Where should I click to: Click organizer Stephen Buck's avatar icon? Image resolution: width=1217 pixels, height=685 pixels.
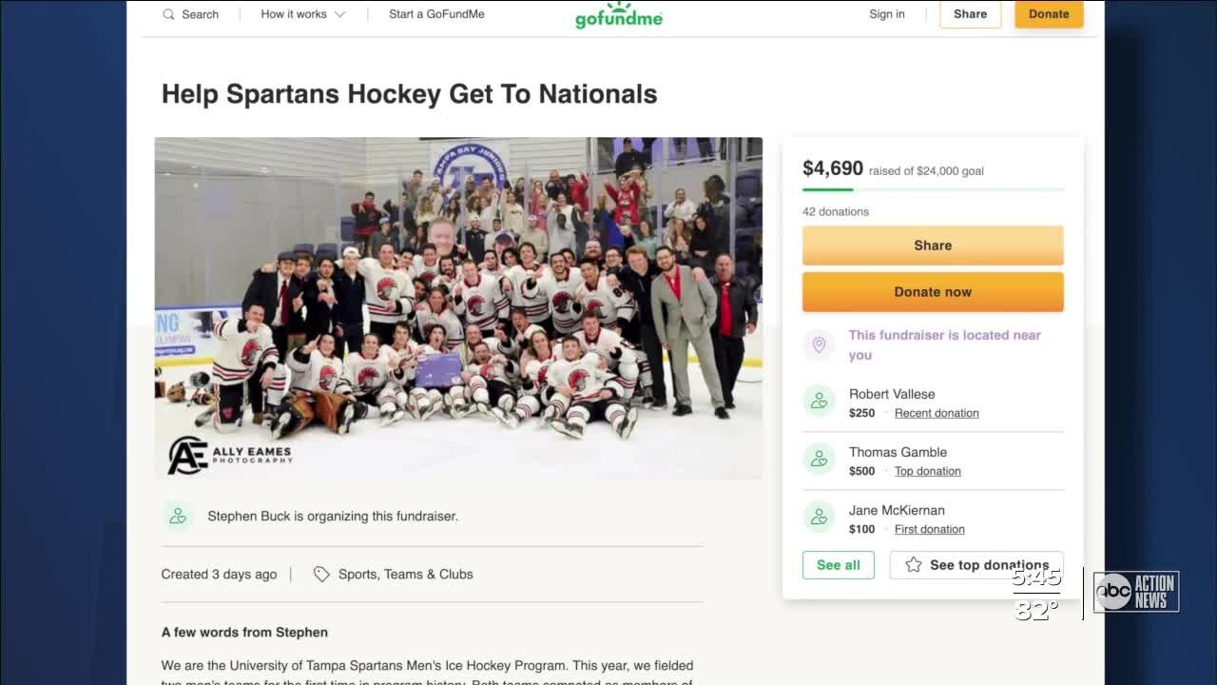pos(178,516)
